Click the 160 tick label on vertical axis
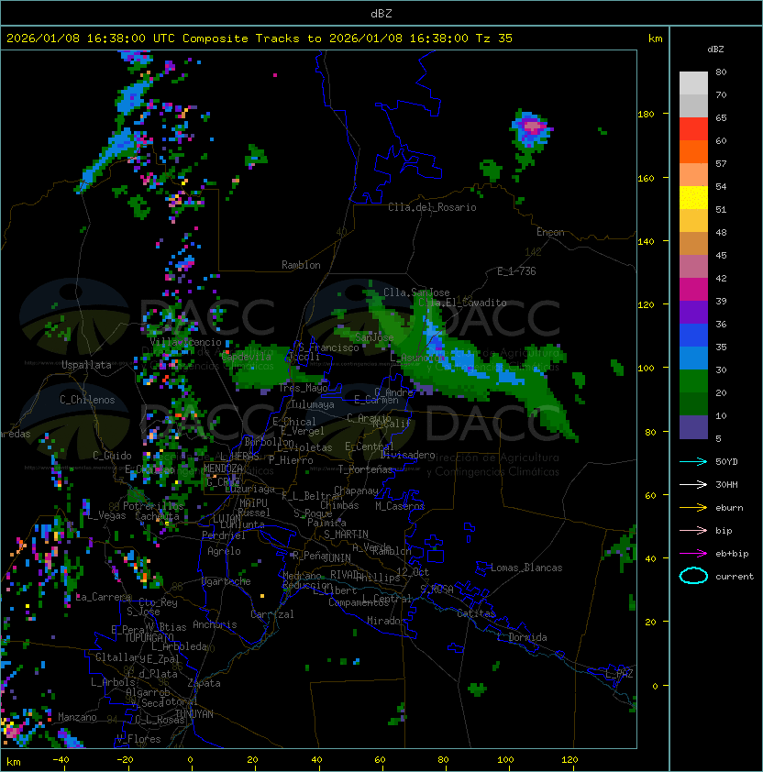 point(646,178)
